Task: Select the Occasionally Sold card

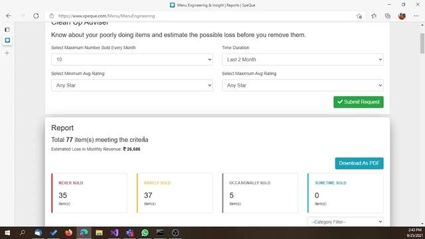Action: pyautogui.click(x=260, y=193)
